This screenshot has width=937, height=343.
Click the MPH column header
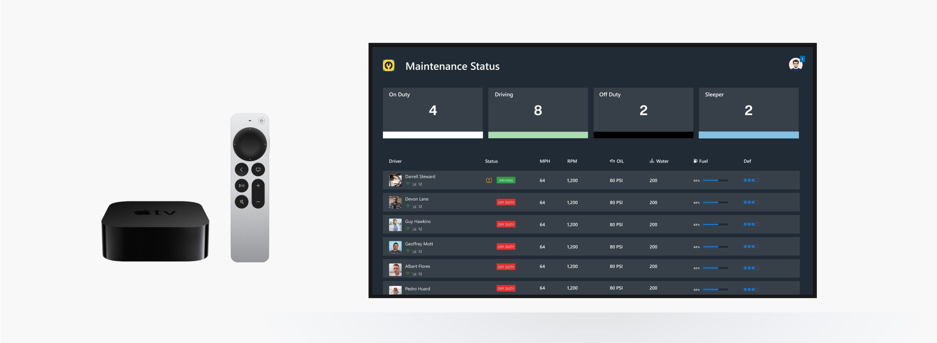(x=545, y=161)
